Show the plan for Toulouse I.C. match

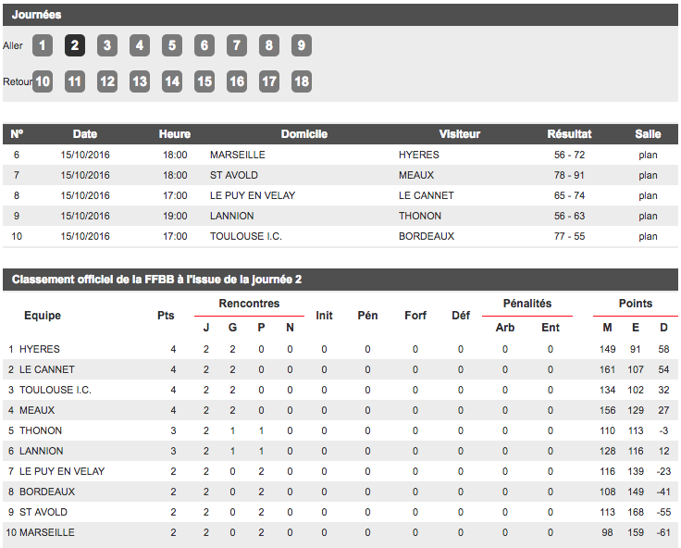coord(648,236)
